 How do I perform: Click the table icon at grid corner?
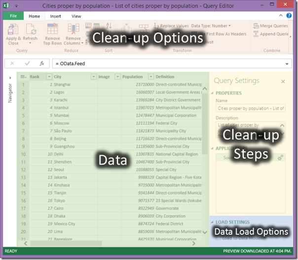coord(23,77)
